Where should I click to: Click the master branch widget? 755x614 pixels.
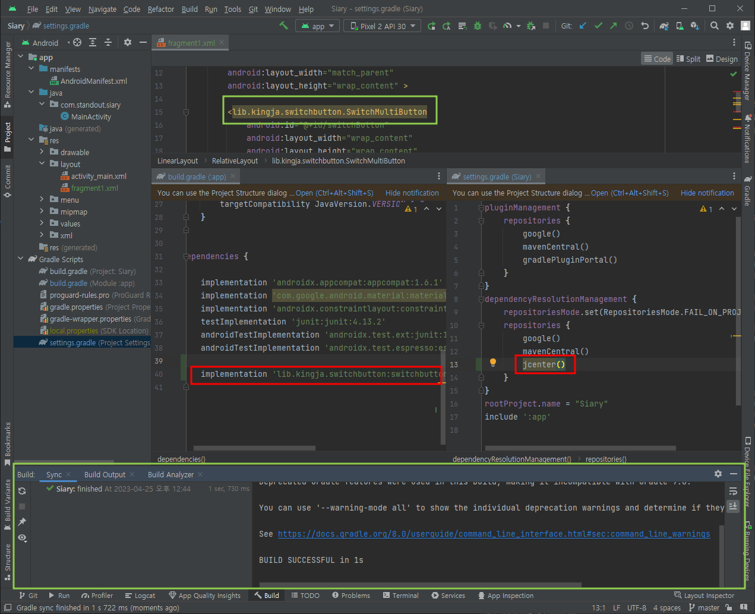[705, 607]
